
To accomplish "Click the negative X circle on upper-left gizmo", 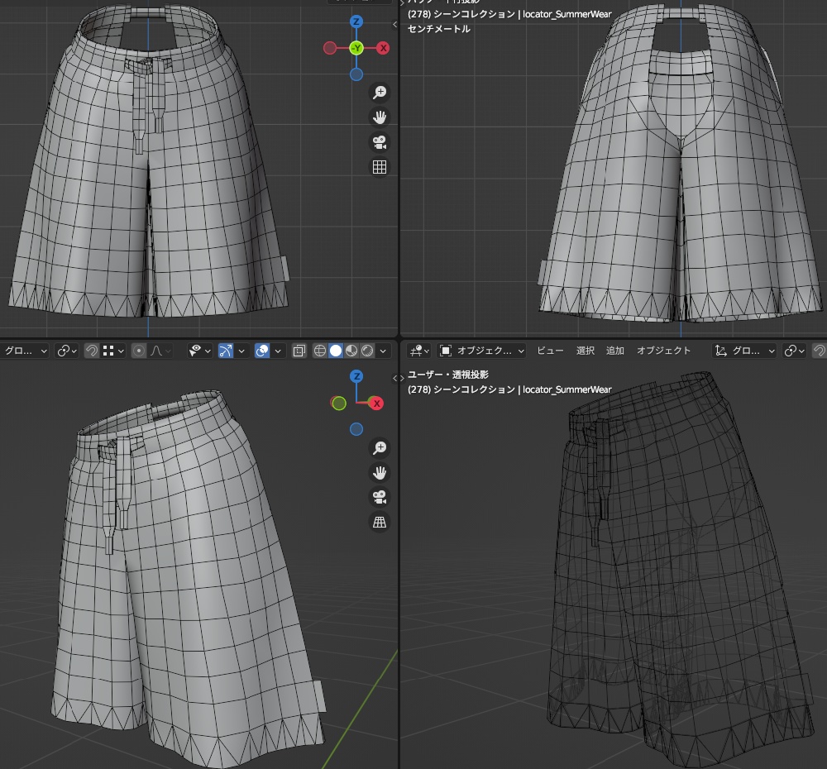I will tap(330, 48).
